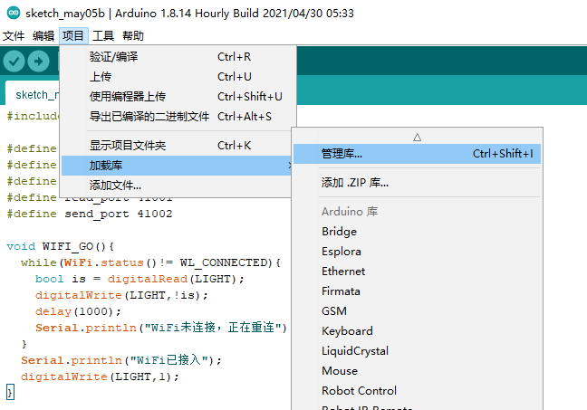The height and width of the screenshot is (410, 587).
Task: Choose 上传 menu item
Action: 176,77
